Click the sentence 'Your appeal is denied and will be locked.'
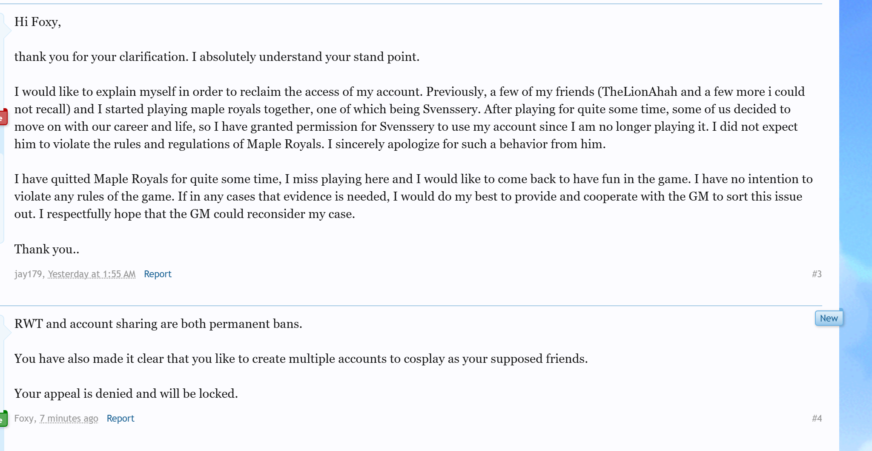 pyautogui.click(x=126, y=393)
